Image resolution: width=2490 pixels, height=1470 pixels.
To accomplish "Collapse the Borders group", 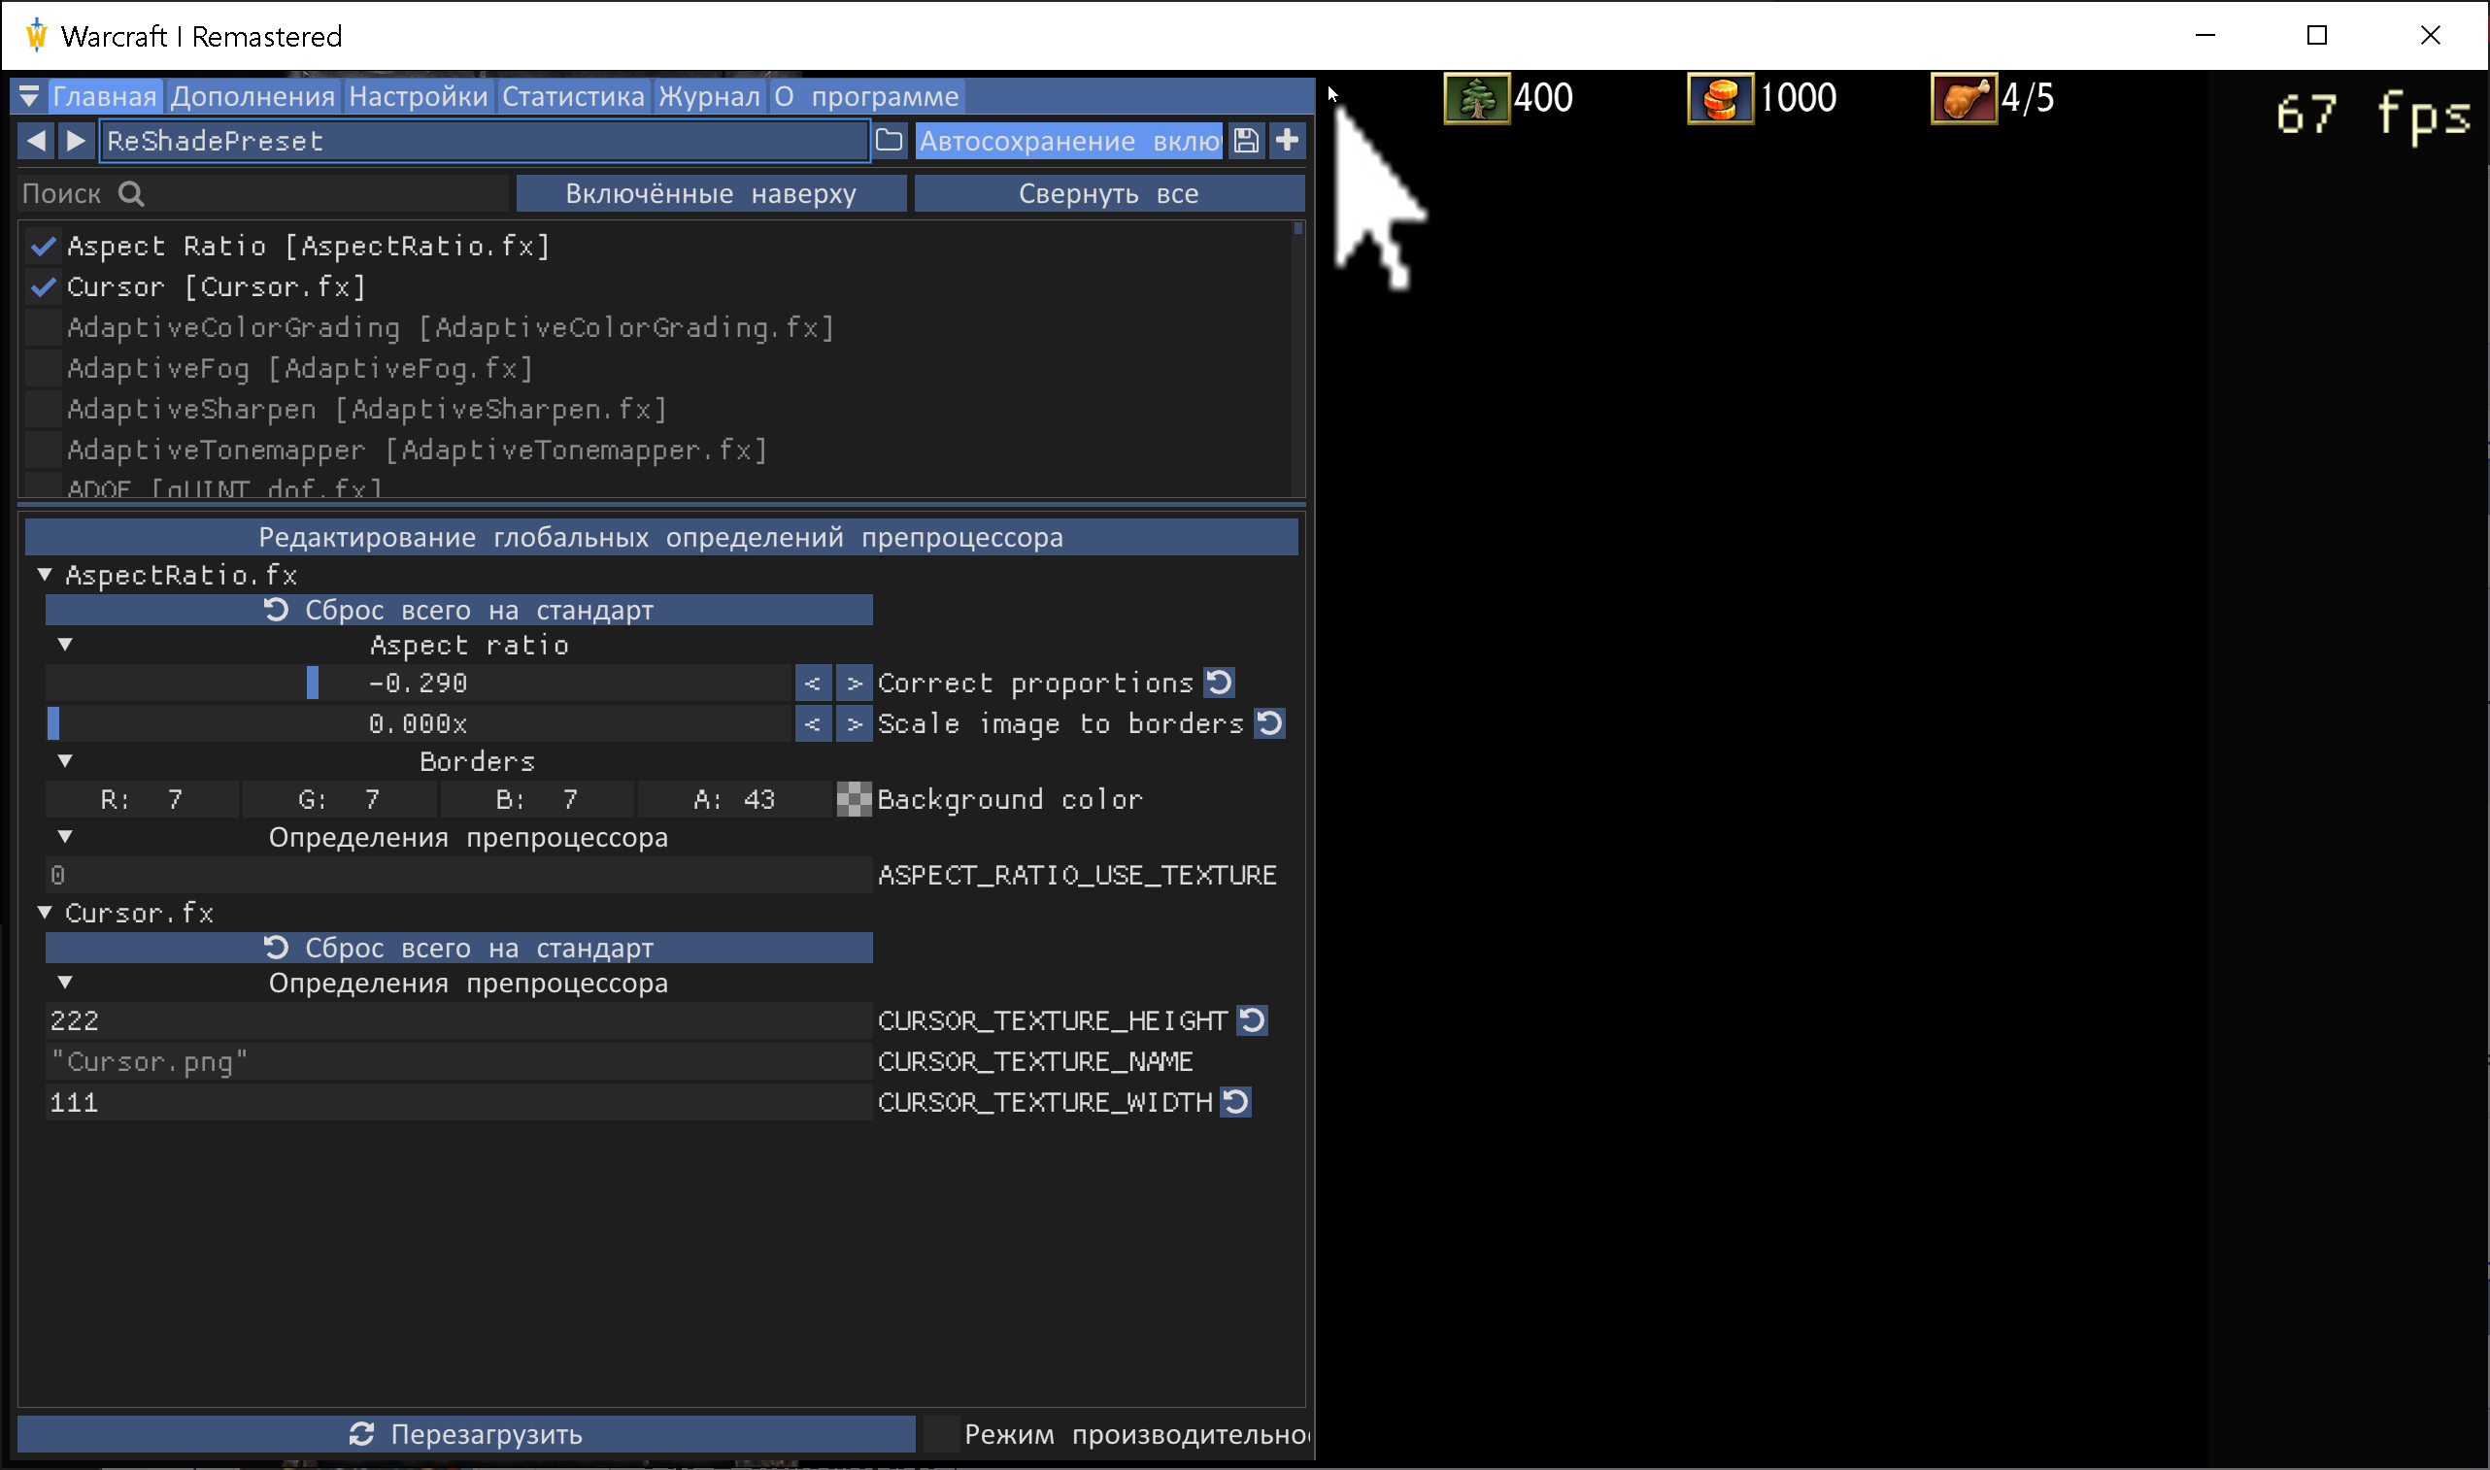I will 65,761.
